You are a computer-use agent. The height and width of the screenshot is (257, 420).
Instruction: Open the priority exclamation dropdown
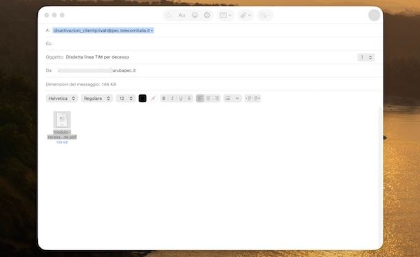click(x=366, y=57)
